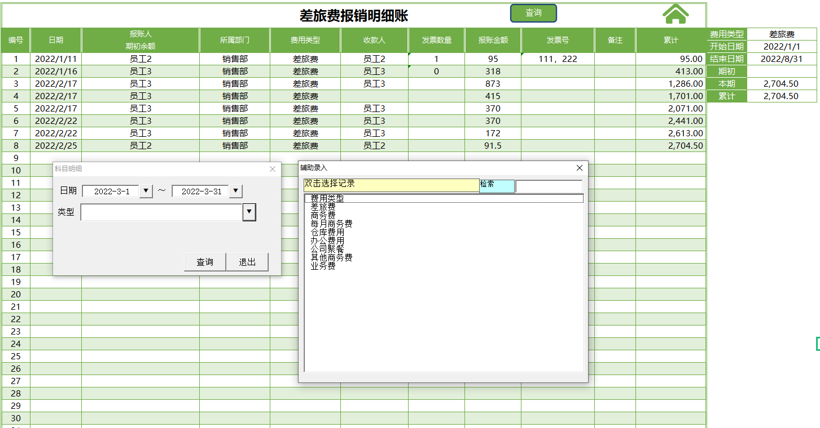Select the amount cell 91.5

(493, 145)
